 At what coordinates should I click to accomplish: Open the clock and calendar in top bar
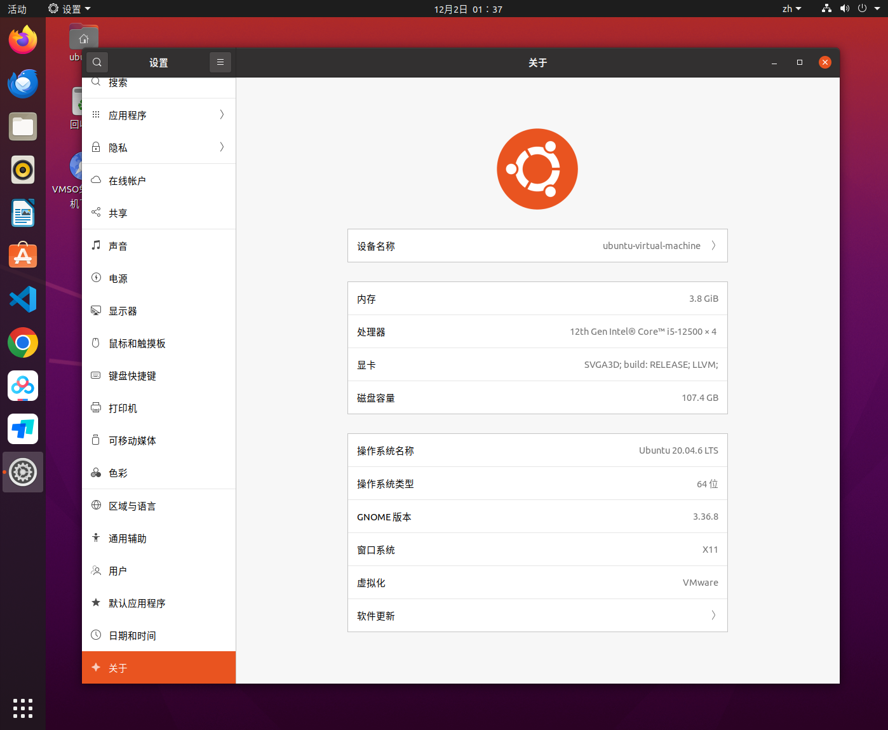pyautogui.click(x=468, y=9)
